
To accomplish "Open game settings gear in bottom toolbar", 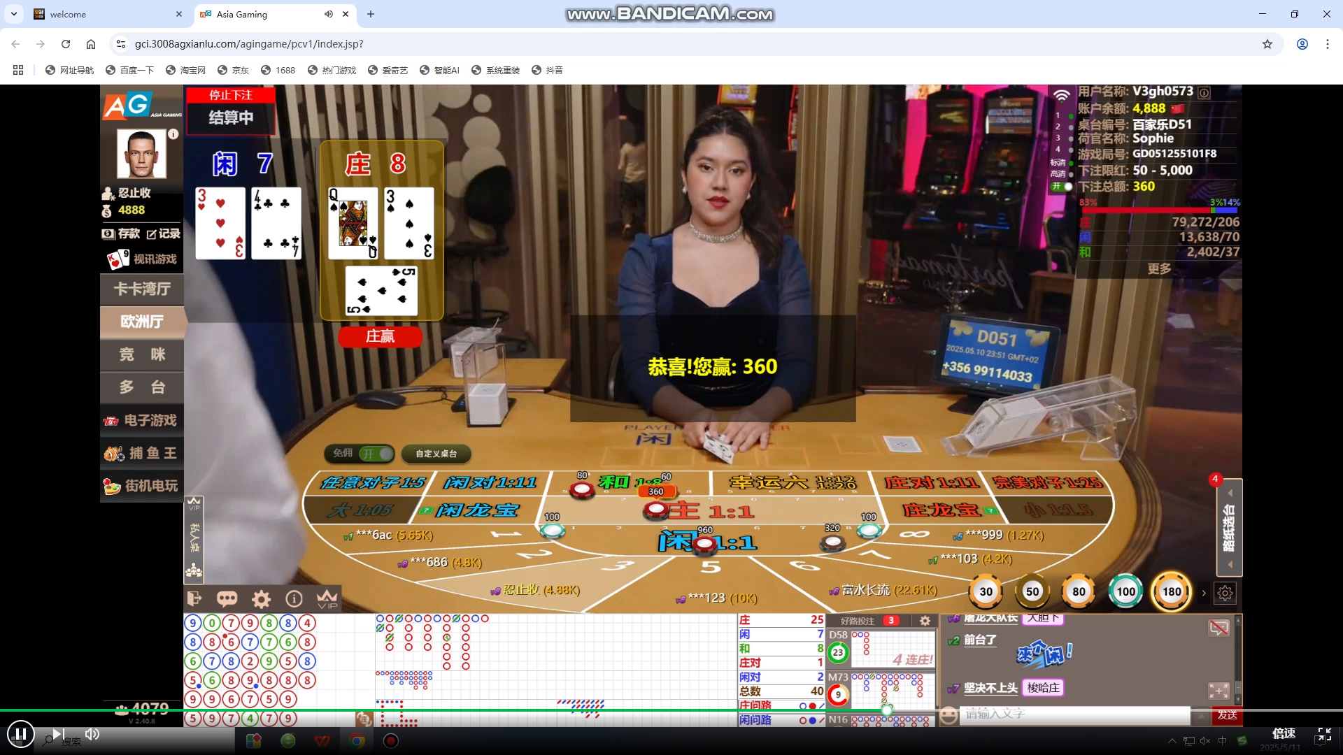I will point(261,599).
